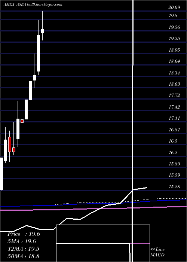Click the 17.42 price axis label
Viewport: 187px width, 262px height.
click(x=174, y=107)
